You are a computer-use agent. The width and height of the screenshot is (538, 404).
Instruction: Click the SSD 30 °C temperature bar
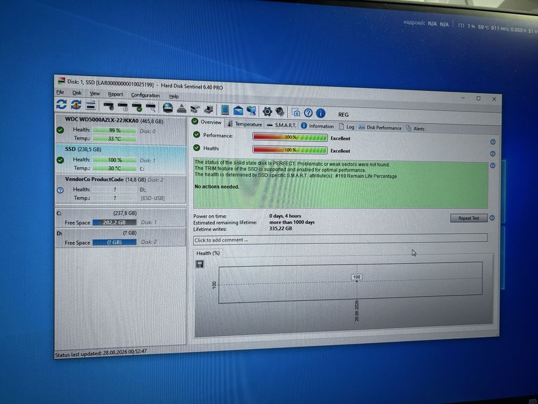pos(114,169)
